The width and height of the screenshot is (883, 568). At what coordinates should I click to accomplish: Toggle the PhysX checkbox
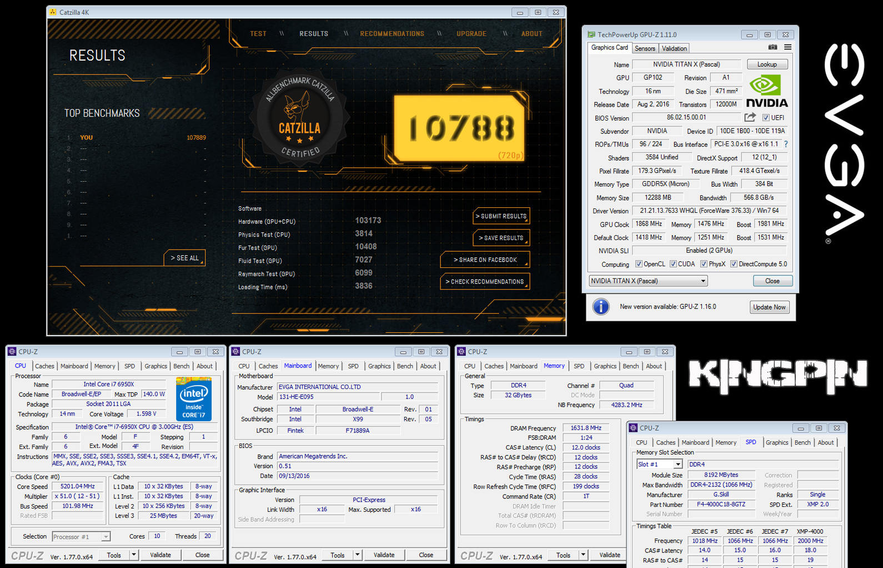(x=704, y=264)
